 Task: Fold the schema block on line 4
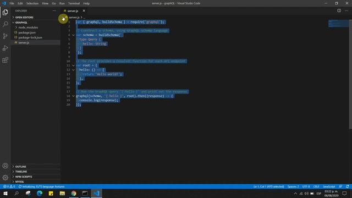click(x=73, y=35)
